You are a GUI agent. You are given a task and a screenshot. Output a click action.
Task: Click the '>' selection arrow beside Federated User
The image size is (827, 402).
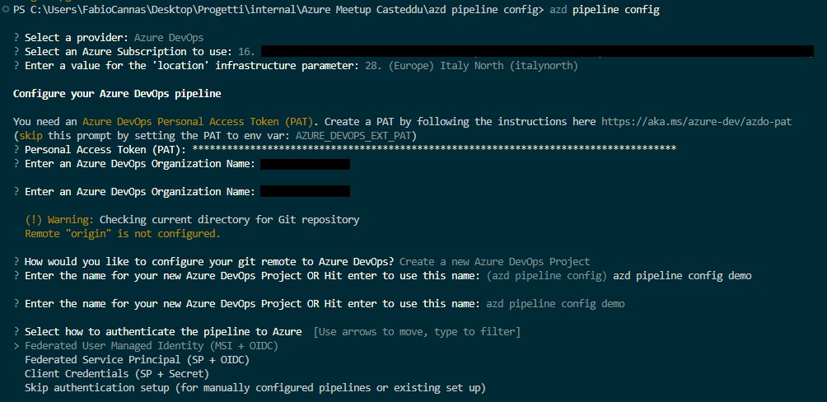17,346
